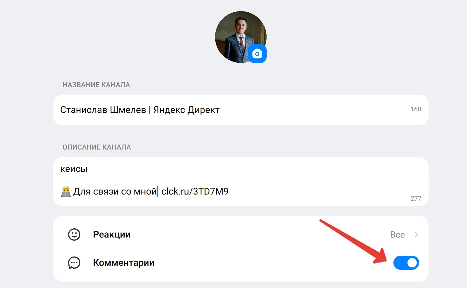Viewport: 467px width, 288px height.
Task: Click the 'Все' reactions value
Action: [x=397, y=235]
